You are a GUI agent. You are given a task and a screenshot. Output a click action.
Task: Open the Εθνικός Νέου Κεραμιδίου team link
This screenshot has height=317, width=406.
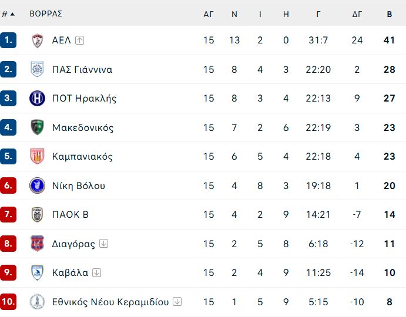pos(110,302)
